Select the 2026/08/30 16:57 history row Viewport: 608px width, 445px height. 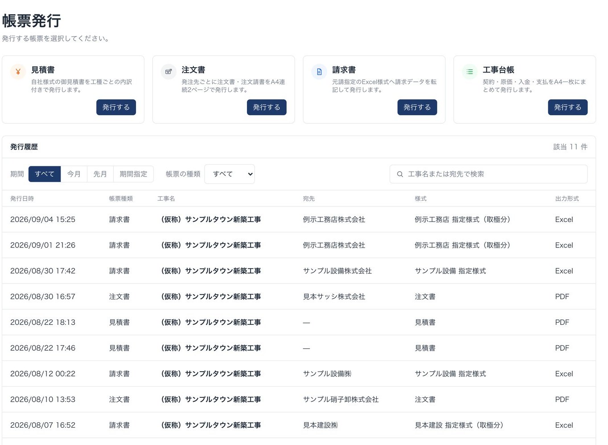click(299, 297)
